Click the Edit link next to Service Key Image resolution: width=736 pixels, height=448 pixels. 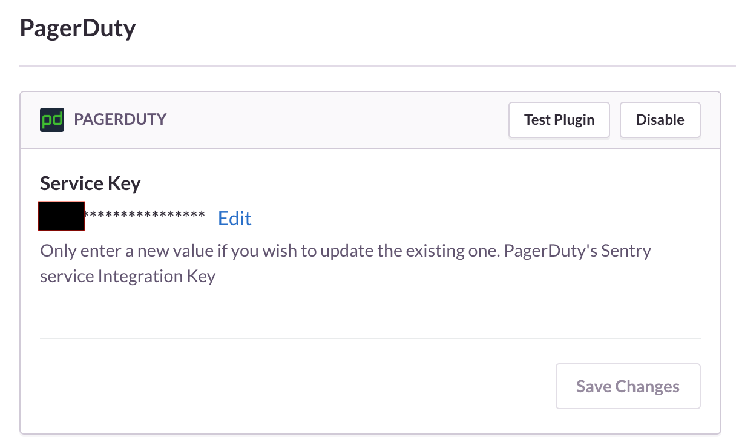[234, 218]
